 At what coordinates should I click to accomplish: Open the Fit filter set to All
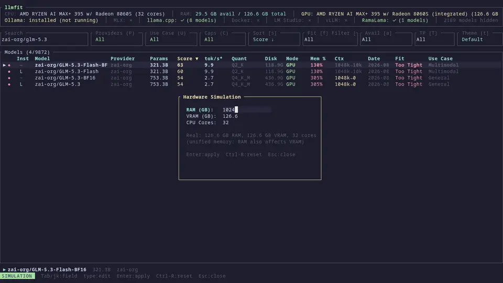(330, 39)
